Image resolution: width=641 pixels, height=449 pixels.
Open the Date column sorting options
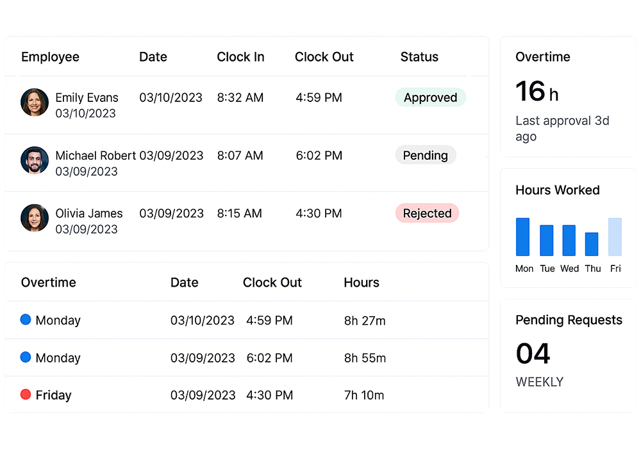[153, 57]
